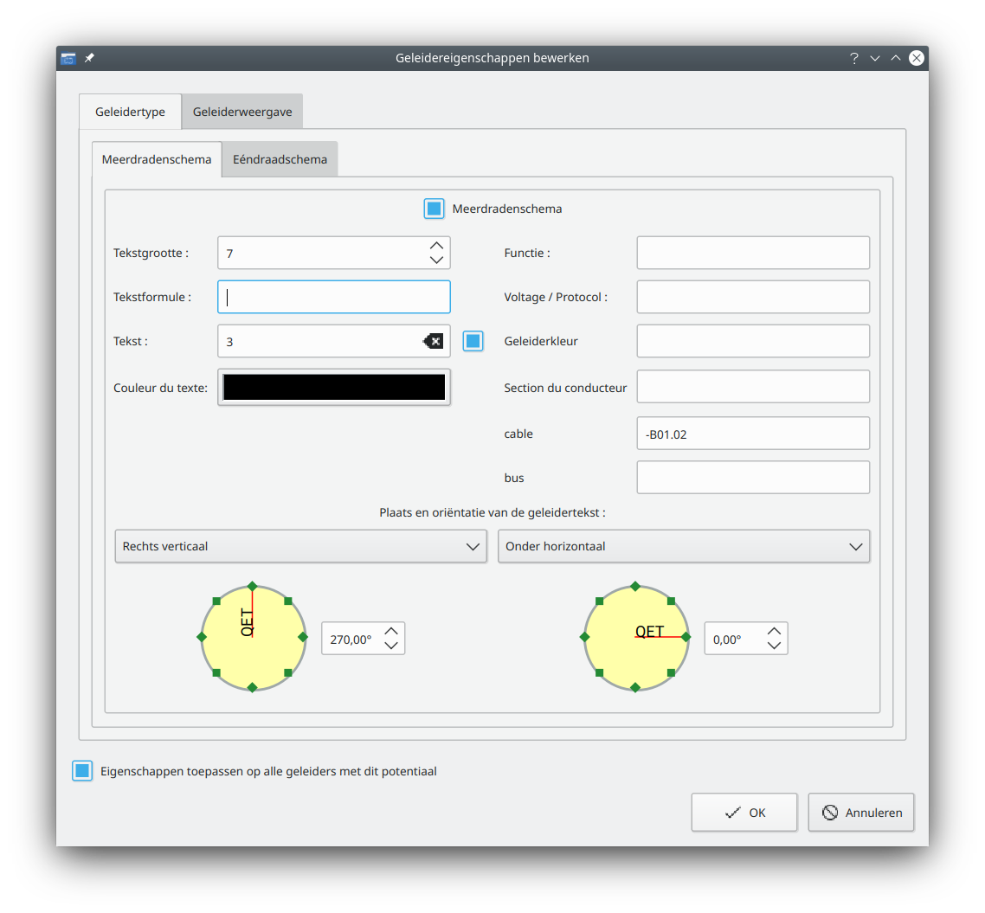Disable applying properties to all geleiders
This screenshot has width=985, height=913.
(x=82, y=771)
